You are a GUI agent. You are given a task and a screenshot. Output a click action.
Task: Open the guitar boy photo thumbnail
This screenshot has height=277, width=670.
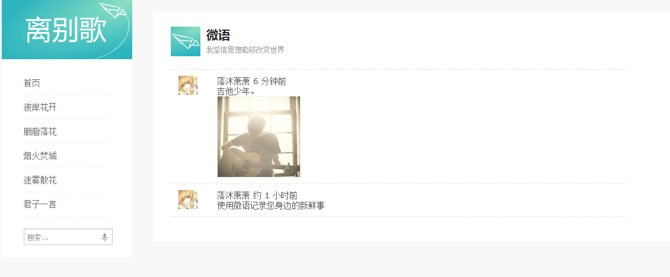[x=259, y=137]
